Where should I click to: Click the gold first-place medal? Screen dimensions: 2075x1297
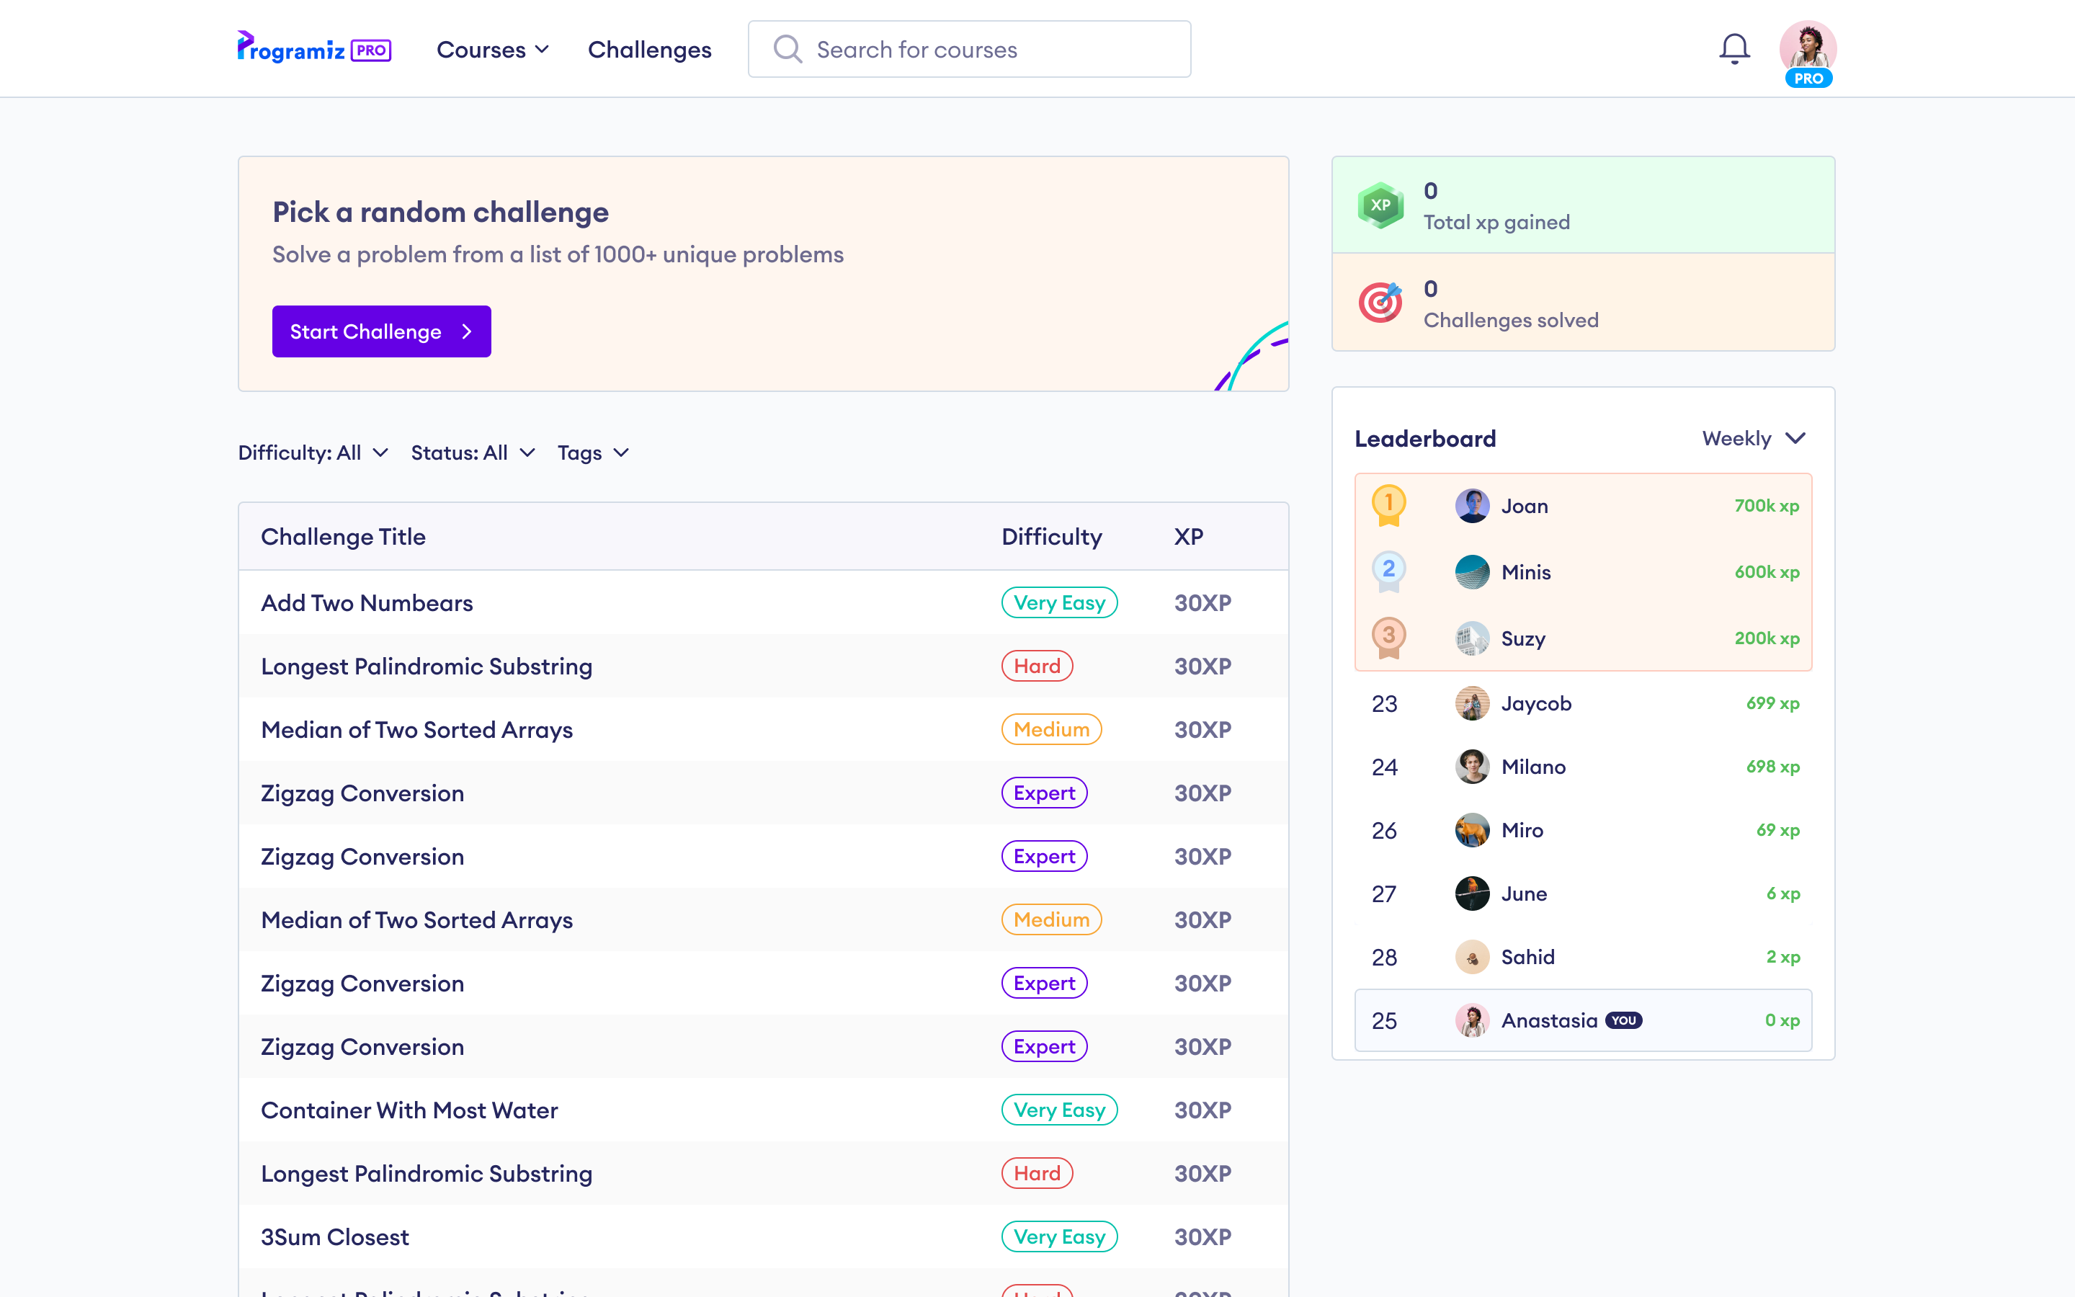1388,505
